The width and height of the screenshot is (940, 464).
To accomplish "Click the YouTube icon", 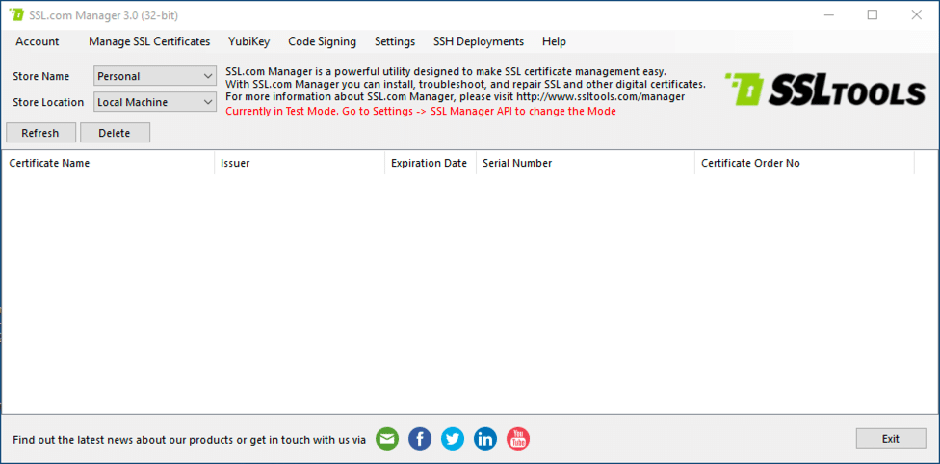I will tap(518, 439).
